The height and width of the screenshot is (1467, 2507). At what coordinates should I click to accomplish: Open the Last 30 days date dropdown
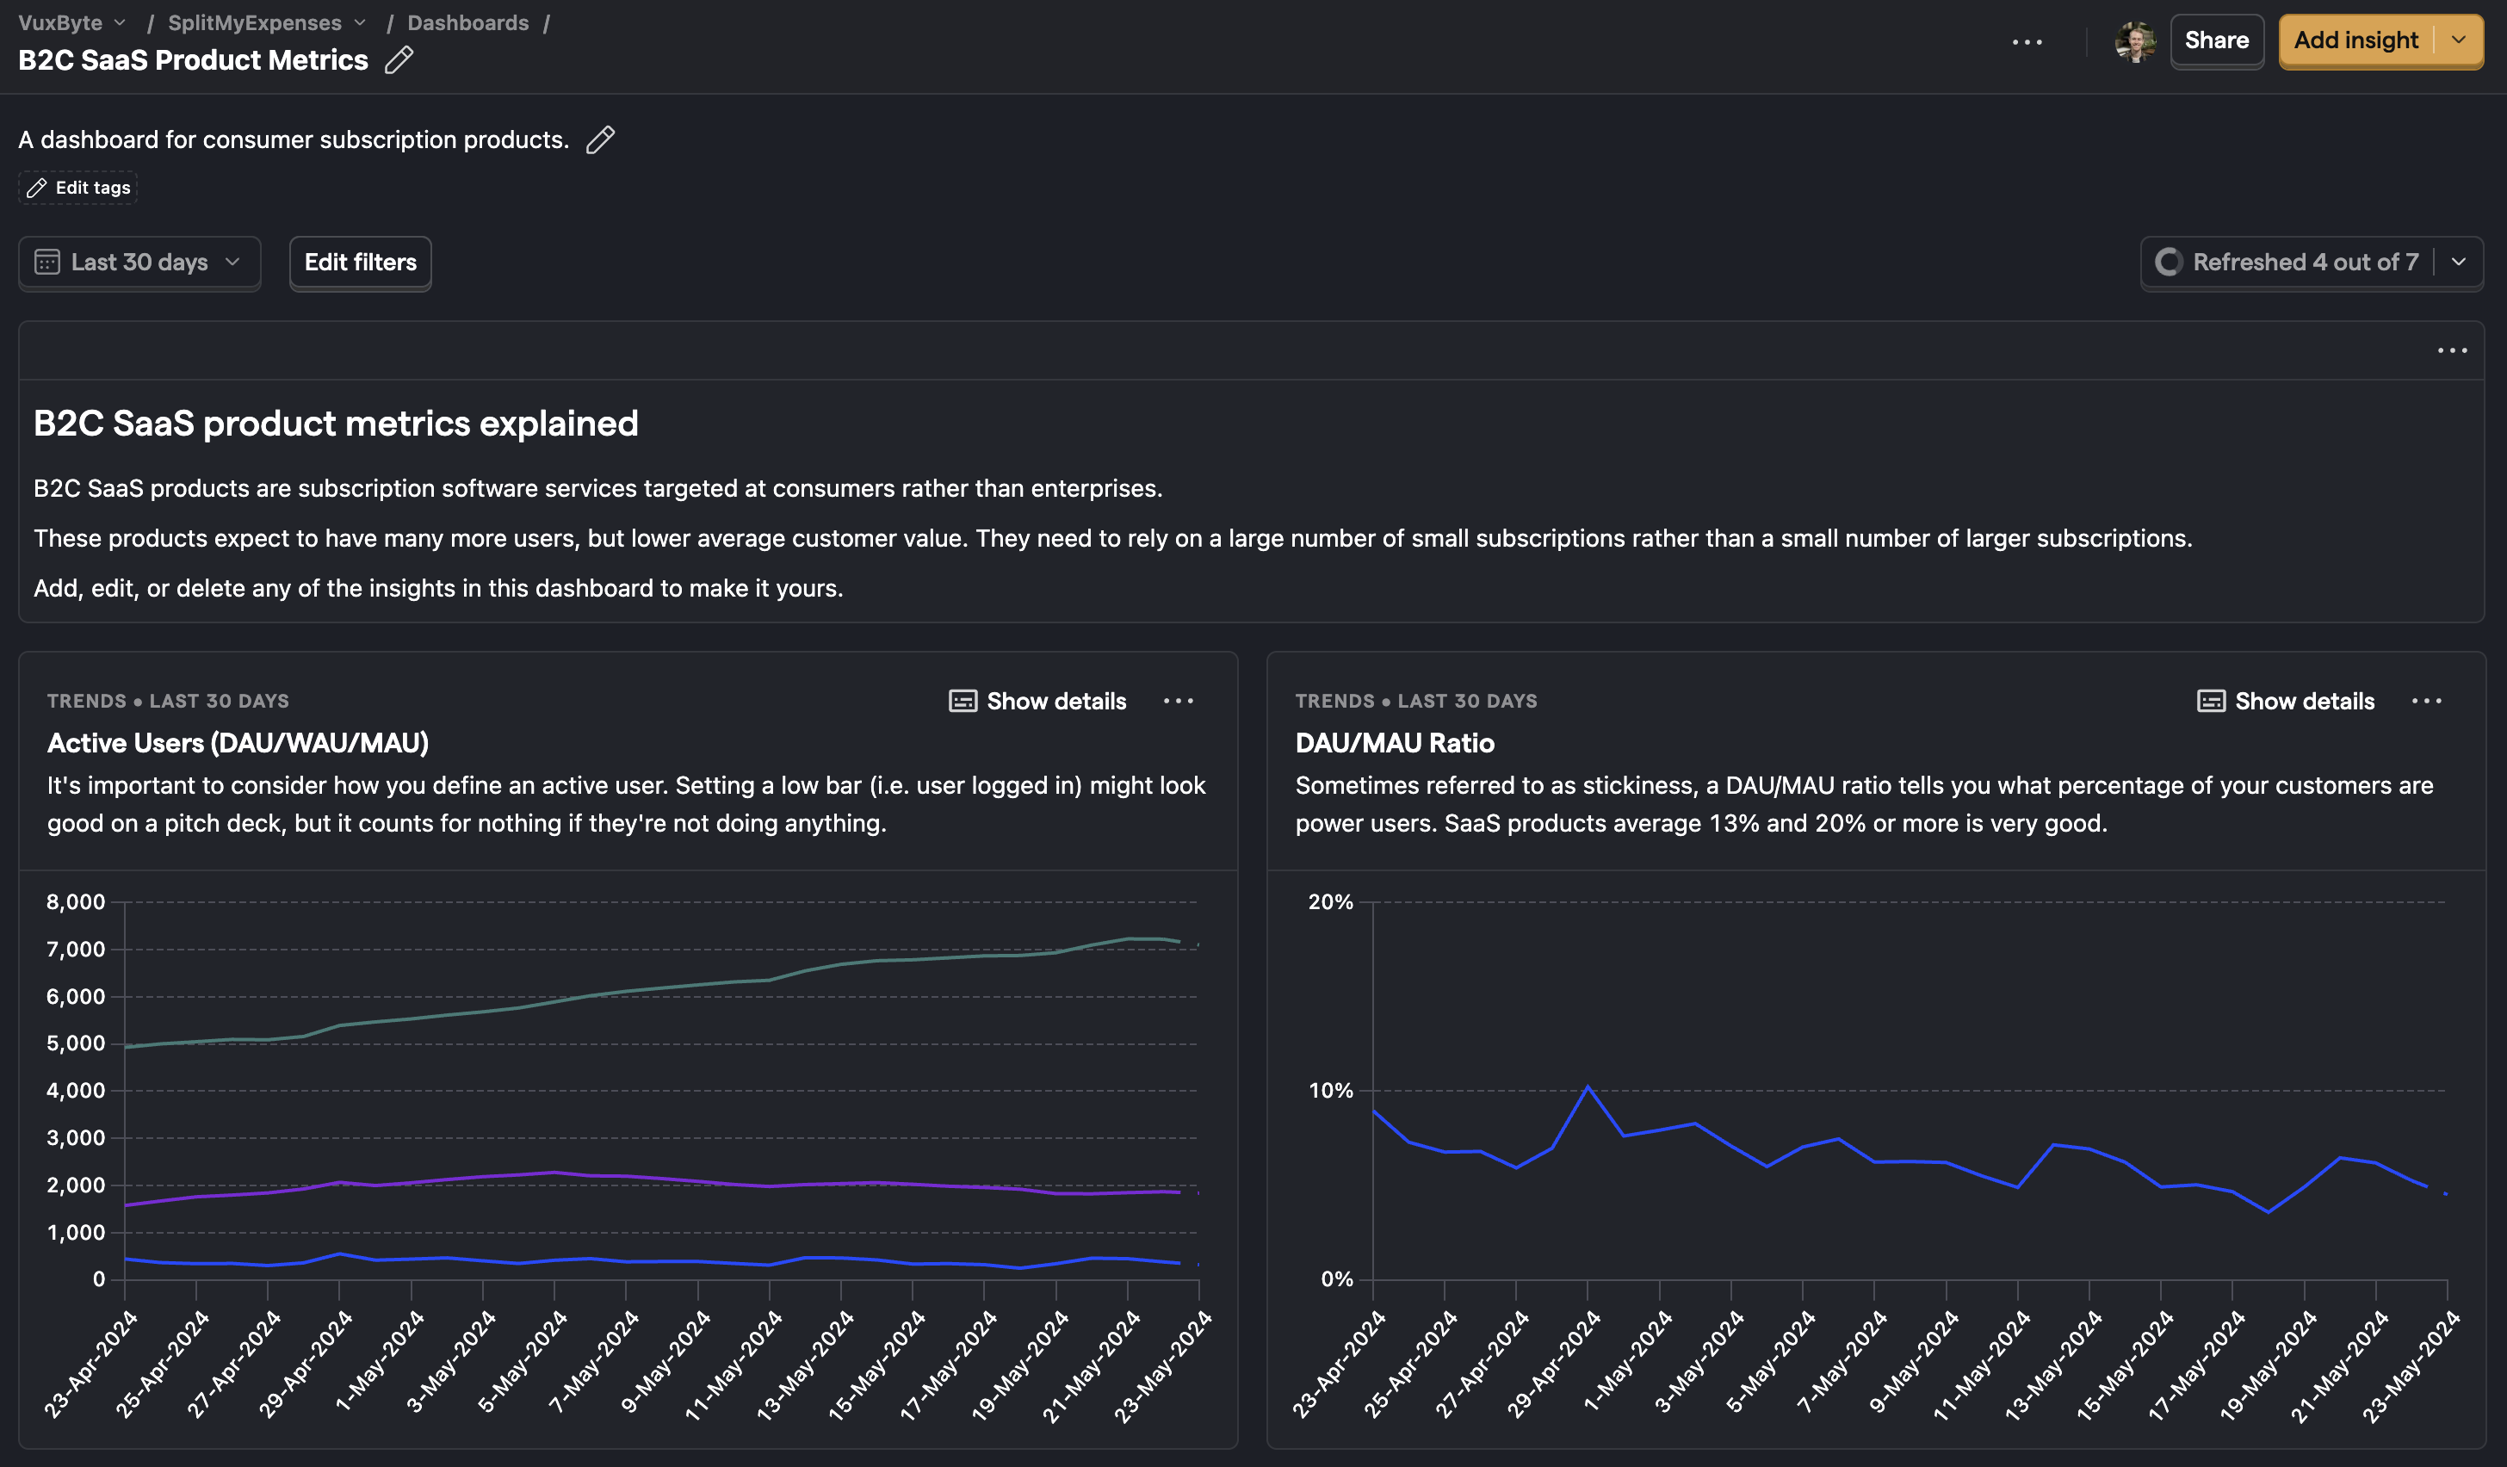point(139,262)
